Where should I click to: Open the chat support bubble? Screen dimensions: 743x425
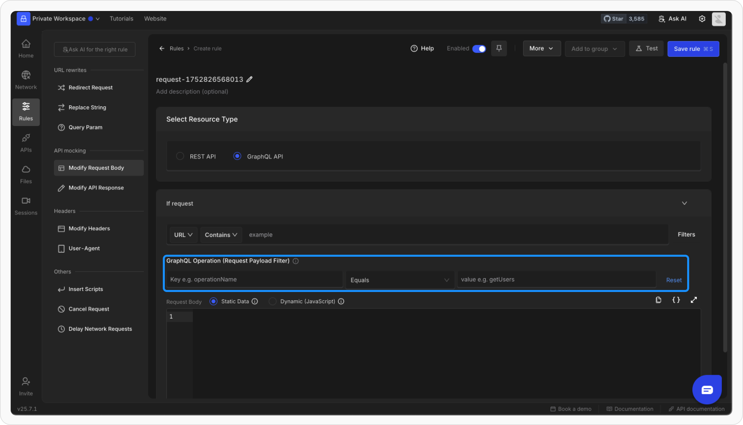(x=707, y=389)
